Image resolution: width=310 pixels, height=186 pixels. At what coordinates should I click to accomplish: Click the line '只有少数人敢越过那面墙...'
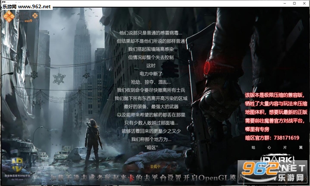tap(151, 123)
